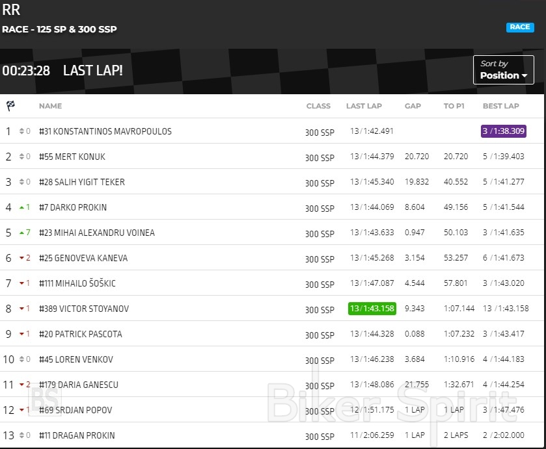Viewport: 546px width, 449px height.
Task: Click the purple 1:38.309 best lap badge
Action: coord(503,131)
